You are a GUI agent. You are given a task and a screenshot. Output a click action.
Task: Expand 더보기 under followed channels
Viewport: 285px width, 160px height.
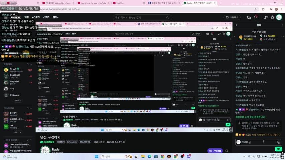pyautogui.click(x=18, y=100)
